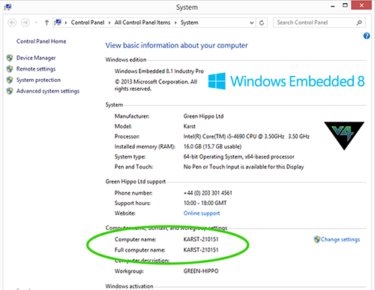Go up one level with the up arrow
Screen dimensions: 375x290
click(x=46, y=23)
